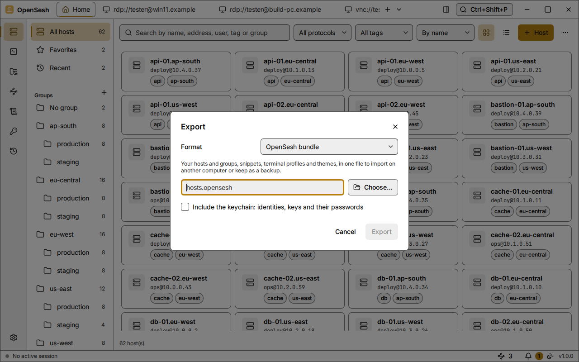Image resolution: width=579 pixels, height=362 pixels.
Task: Open settings gear at rail bottom
Action: point(13,338)
